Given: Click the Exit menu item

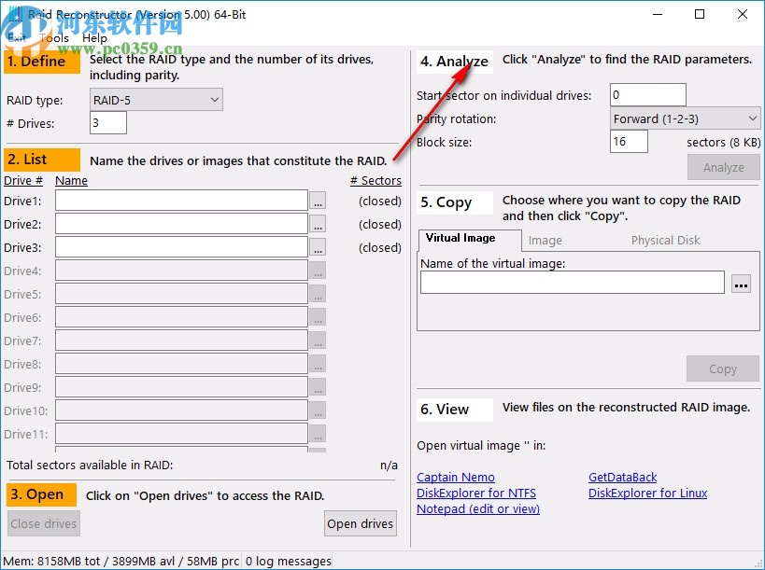Looking at the screenshot, I should pos(17,38).
